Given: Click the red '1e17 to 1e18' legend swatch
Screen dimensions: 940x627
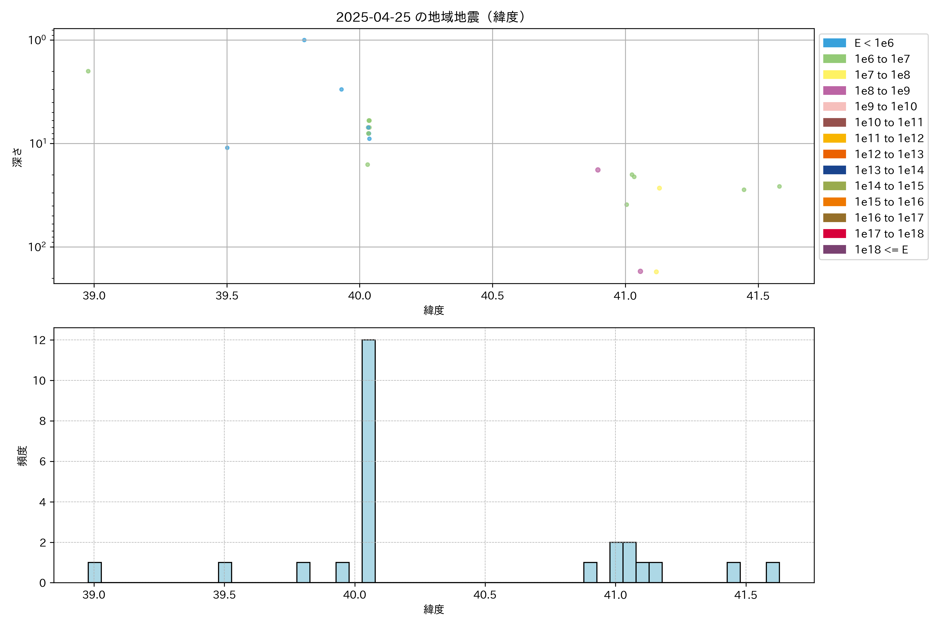Looking at the screenshot, I should 835,234.
